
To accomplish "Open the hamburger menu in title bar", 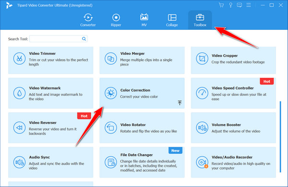I will [x=249, y=5].
